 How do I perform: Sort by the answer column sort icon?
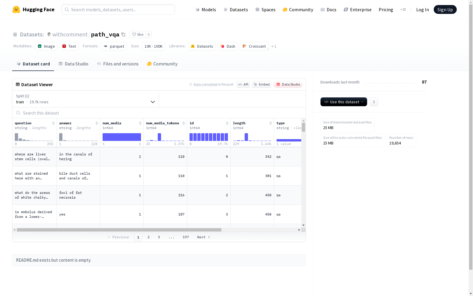point(97,123)
